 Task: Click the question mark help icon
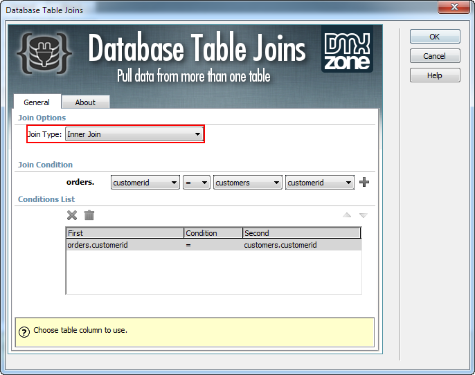(24, 332)
